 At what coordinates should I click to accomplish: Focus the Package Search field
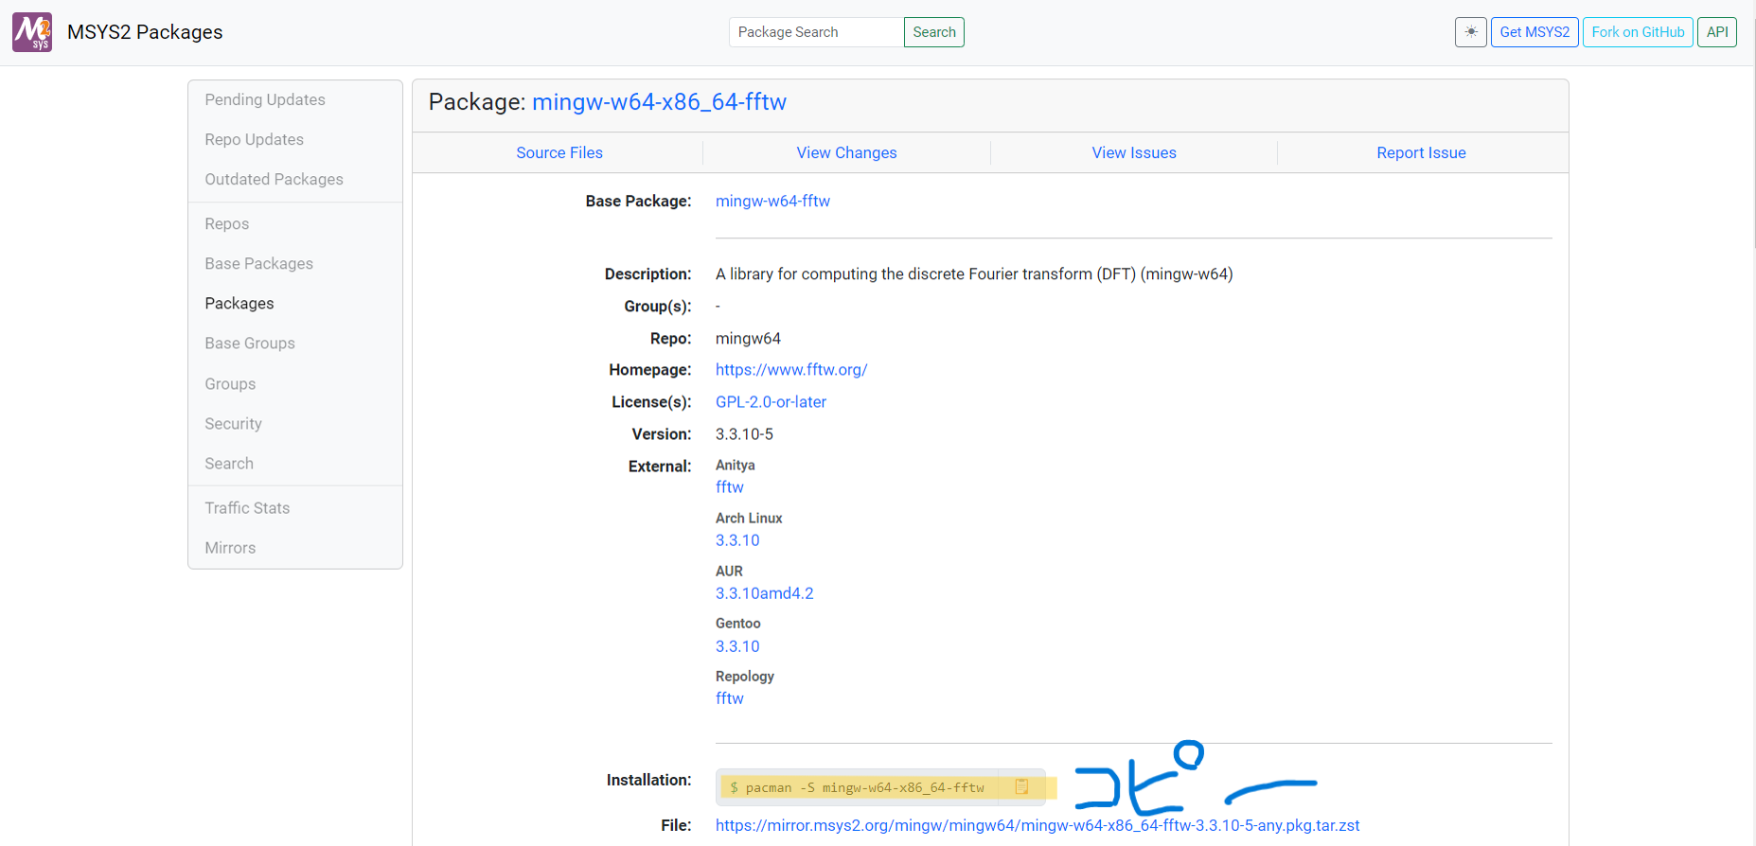tap(816, 32)
